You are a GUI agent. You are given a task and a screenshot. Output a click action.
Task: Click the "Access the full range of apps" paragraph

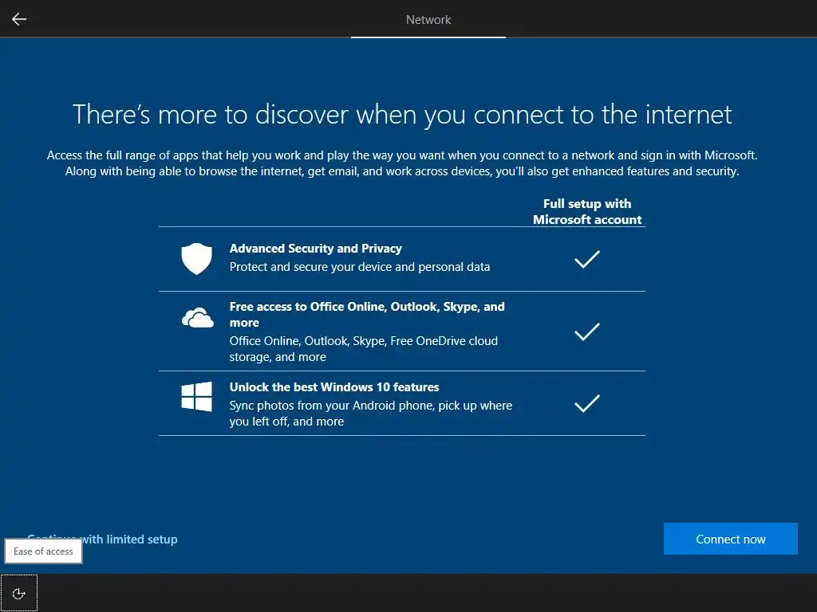click(402, 163)
